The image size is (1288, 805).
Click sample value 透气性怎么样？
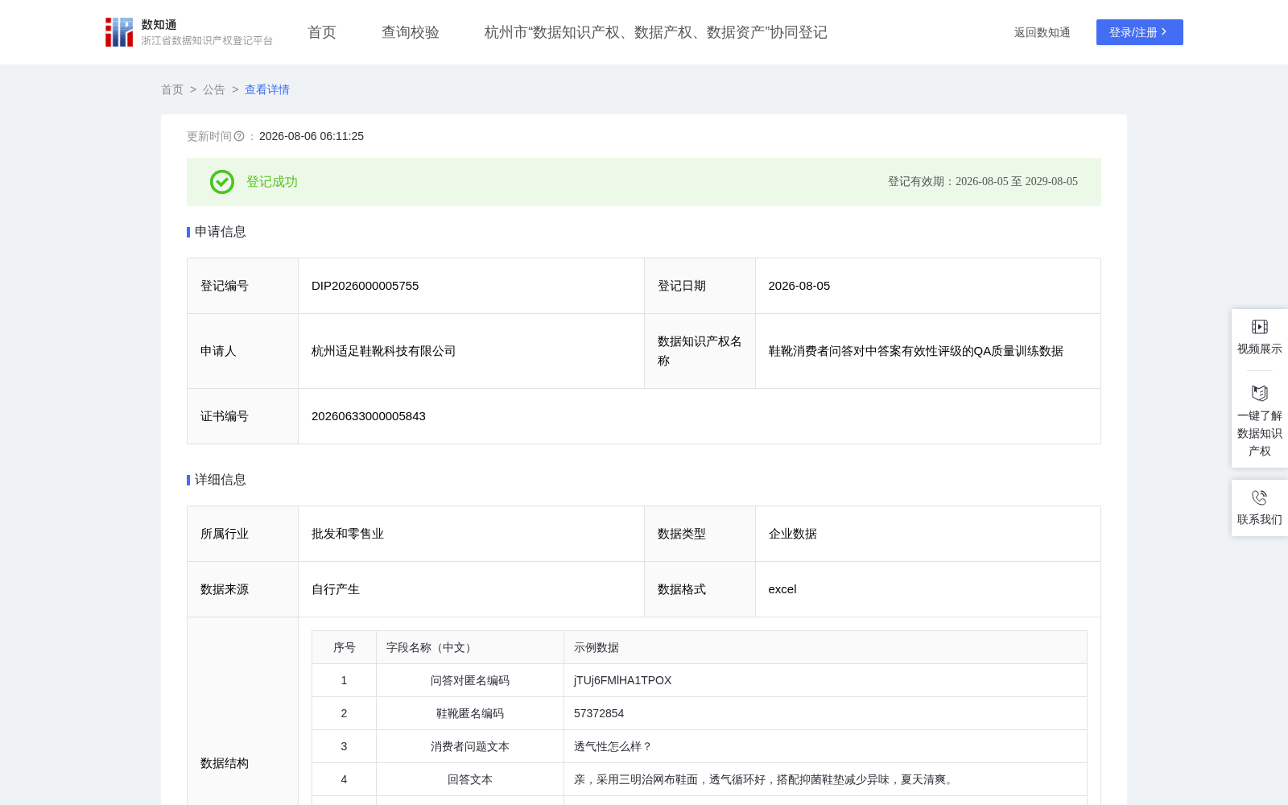click(x=613, y=746)
